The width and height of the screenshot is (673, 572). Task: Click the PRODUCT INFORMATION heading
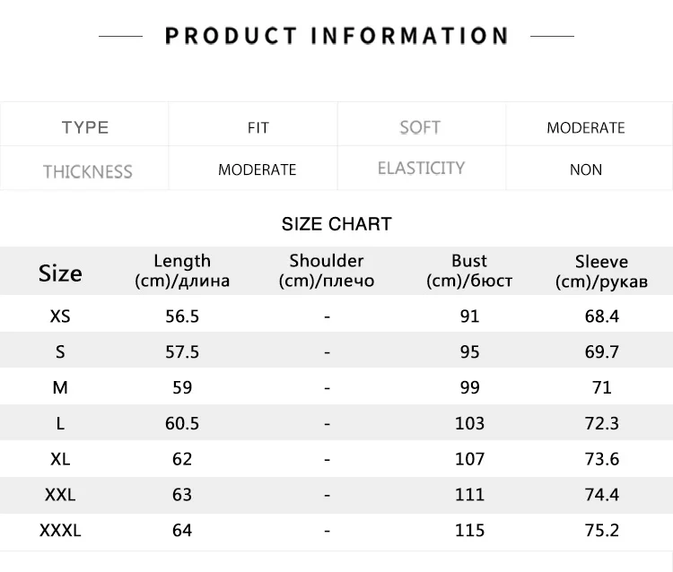click(x=336, y=36)
